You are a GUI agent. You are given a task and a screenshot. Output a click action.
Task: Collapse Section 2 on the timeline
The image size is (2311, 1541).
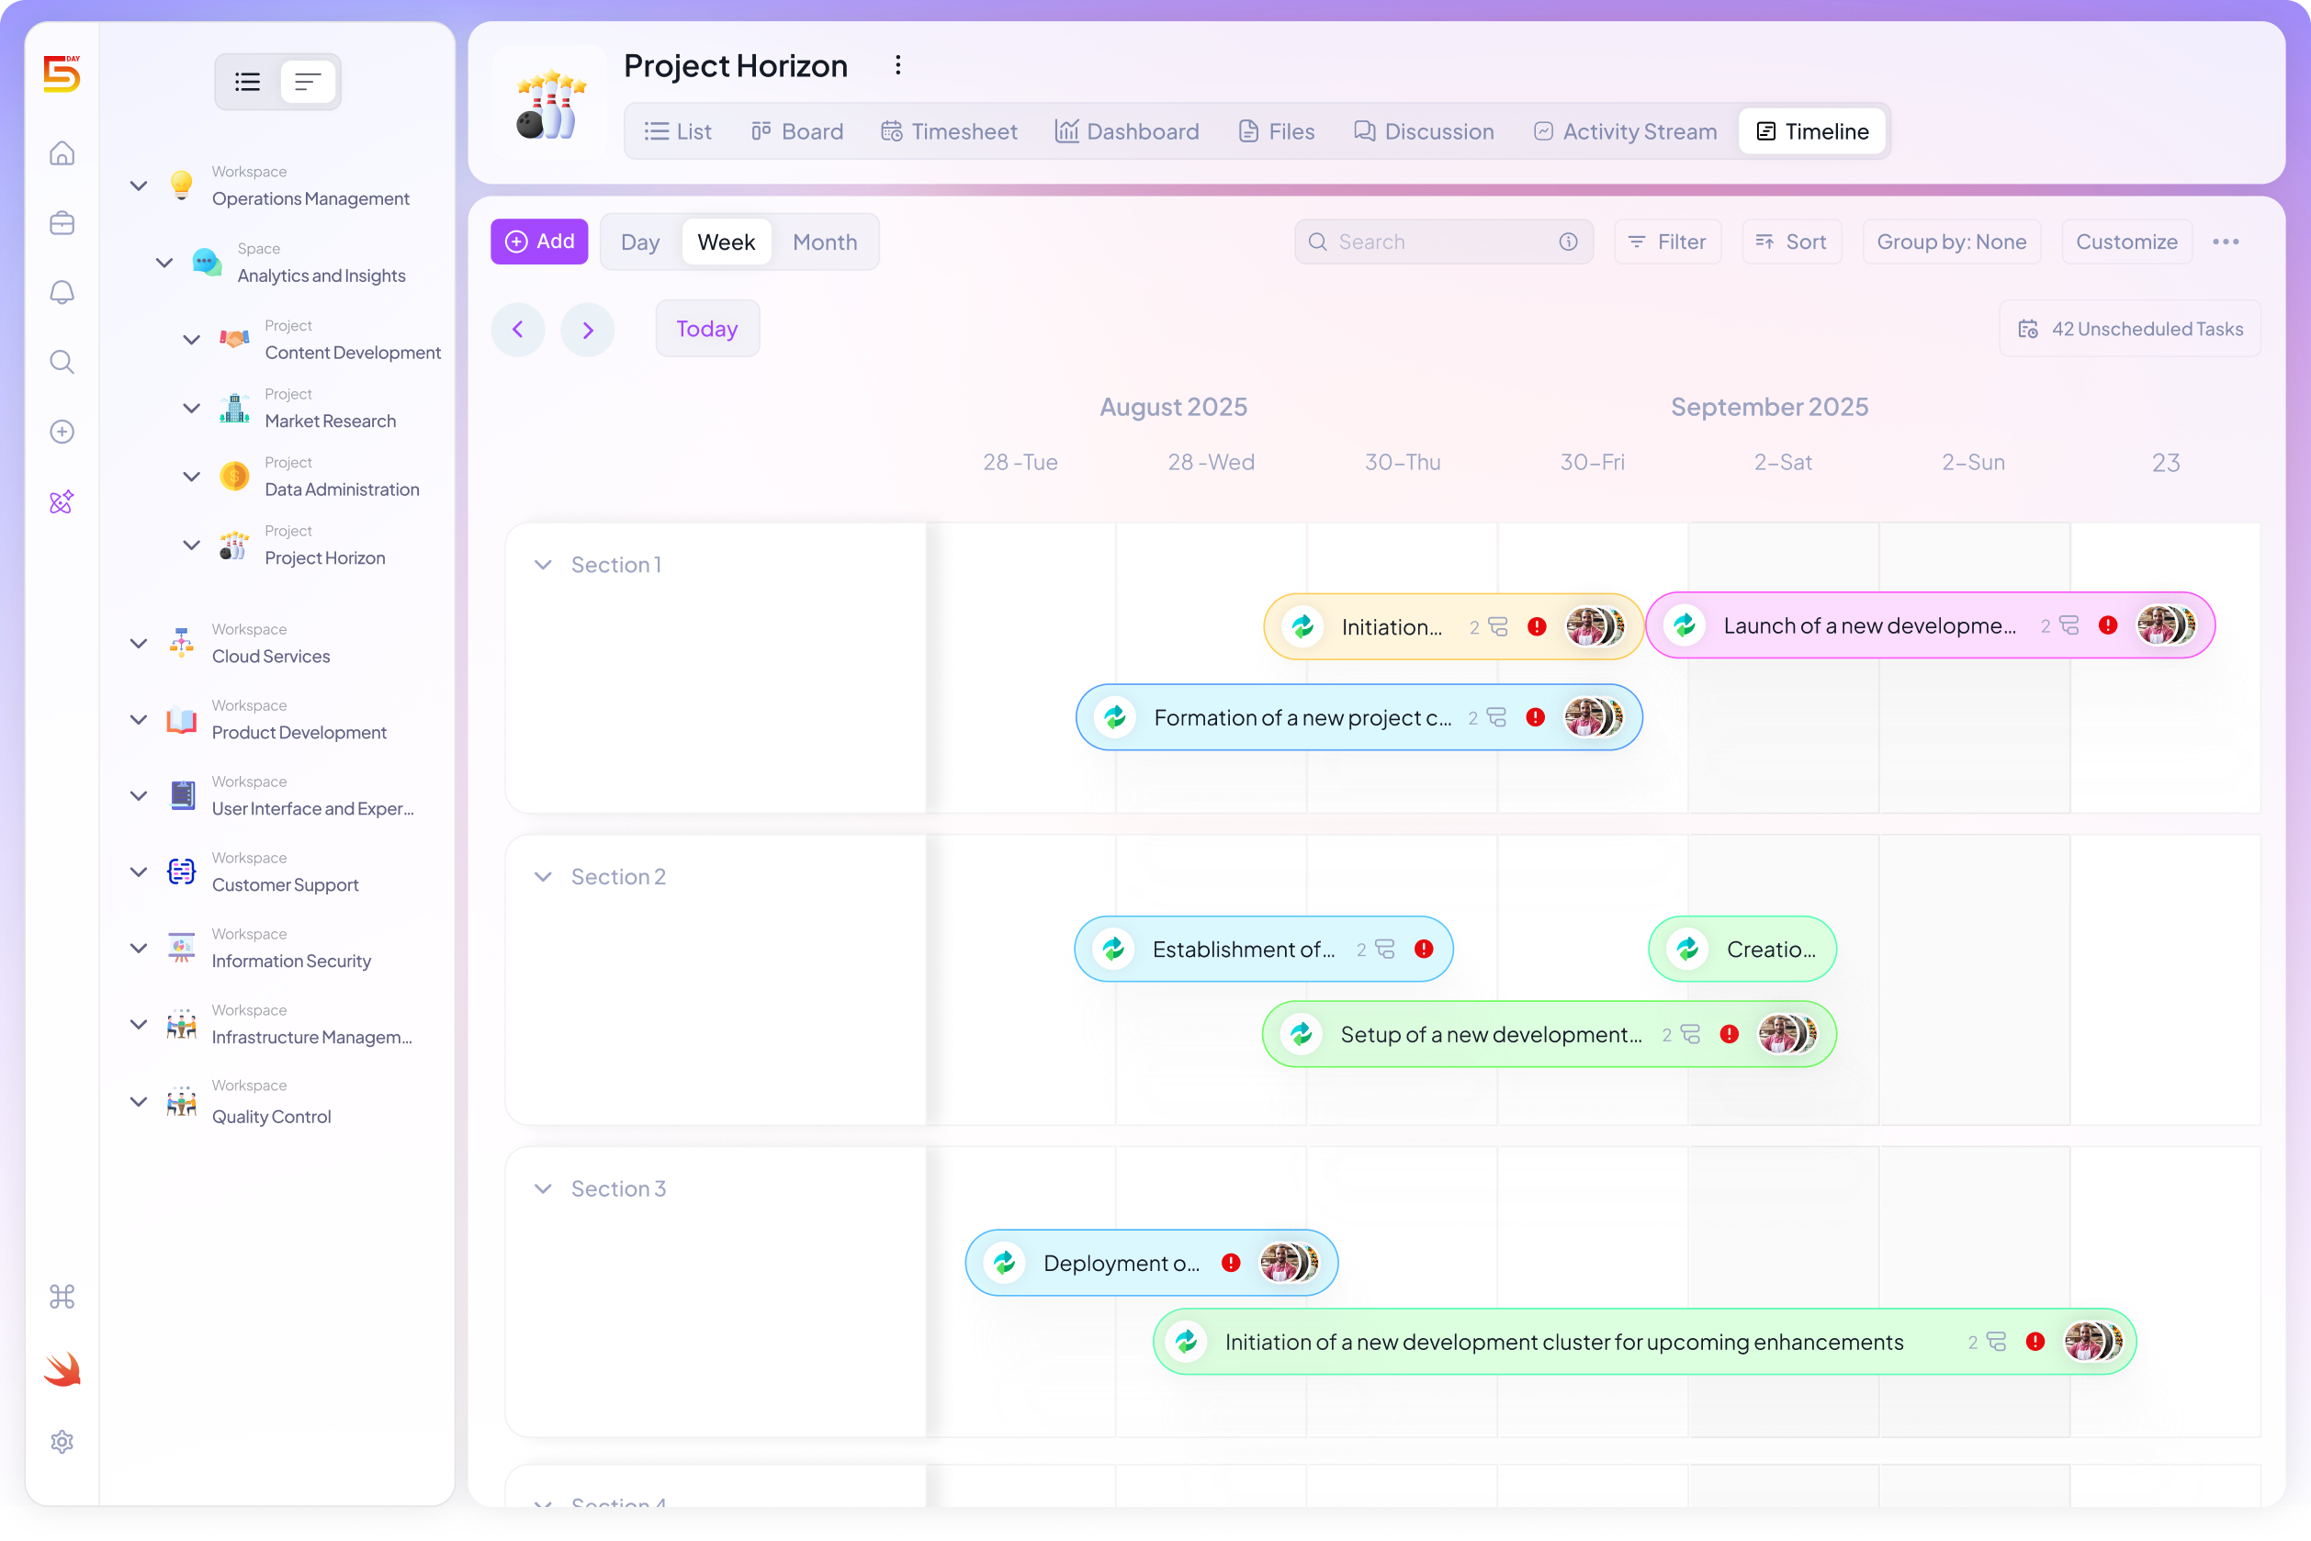(543, 876)
